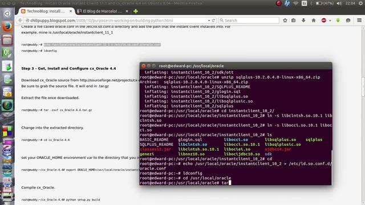365x205 pixels.
Task: Open the Ubuntu Dash launcher
Action: click(7, 14)
